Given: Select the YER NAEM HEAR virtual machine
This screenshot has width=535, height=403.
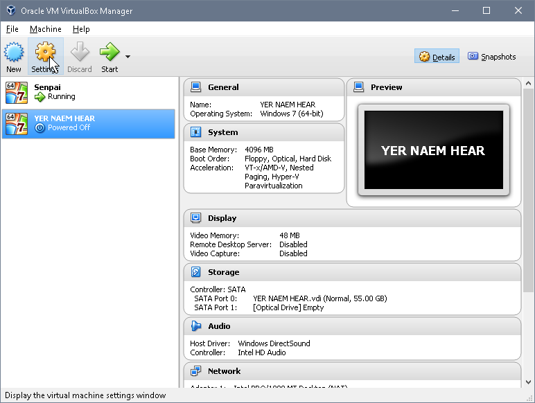Looking at the screenshot, I should click(x=88, y=124).
